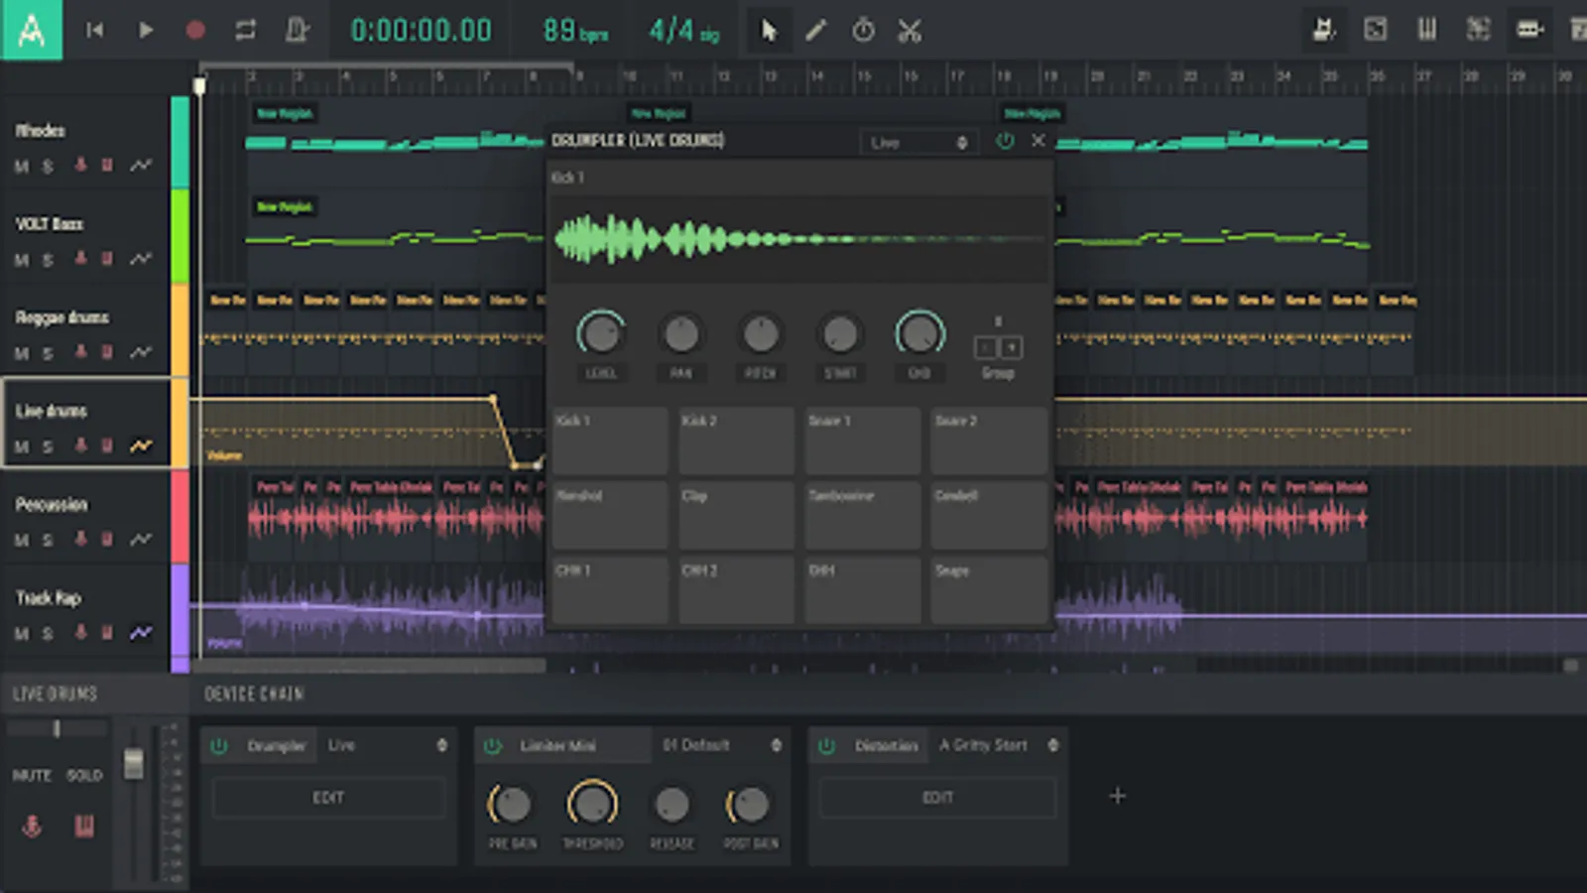Click the record button in transport bar
This screenshot has width=1587, height=893.
tap(195, 31)
